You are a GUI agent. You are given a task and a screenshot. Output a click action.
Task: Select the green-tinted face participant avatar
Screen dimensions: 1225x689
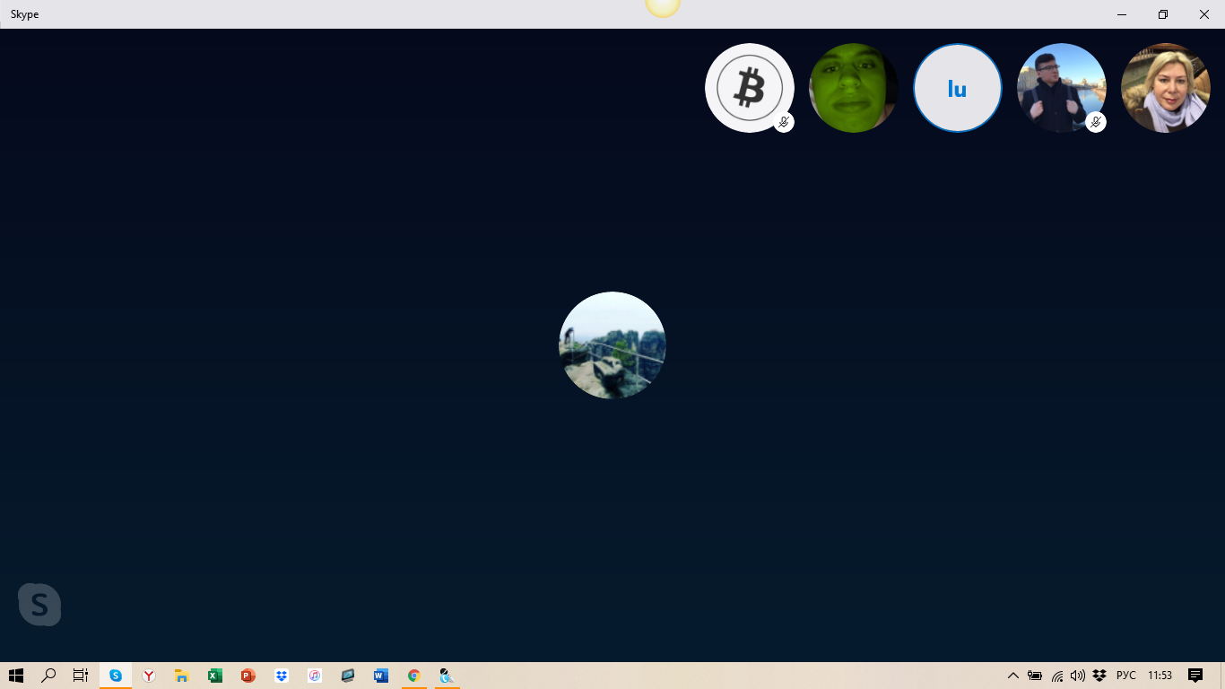(853, 88)
